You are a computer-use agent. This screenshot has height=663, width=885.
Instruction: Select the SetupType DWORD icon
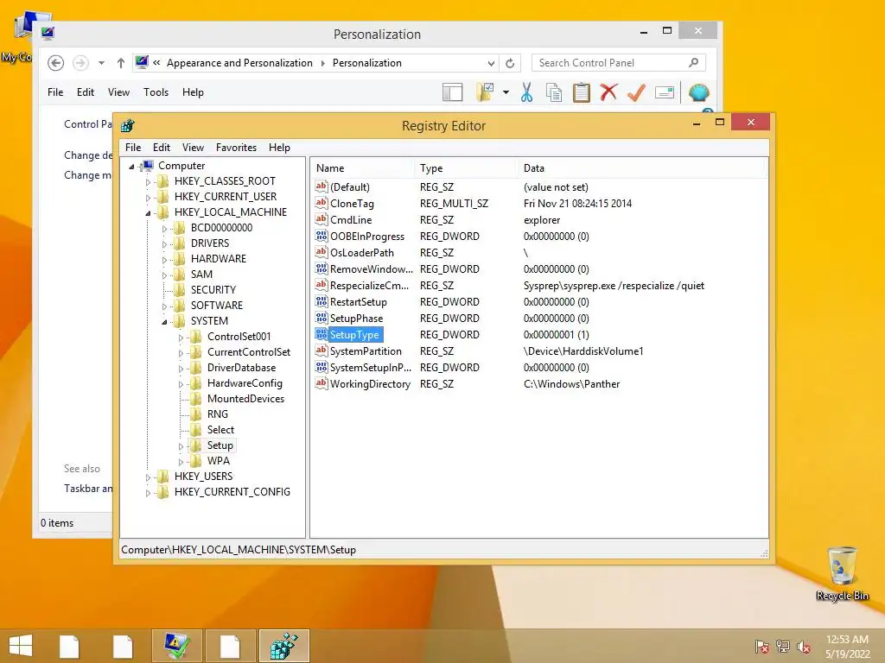(x=322, y=334)
